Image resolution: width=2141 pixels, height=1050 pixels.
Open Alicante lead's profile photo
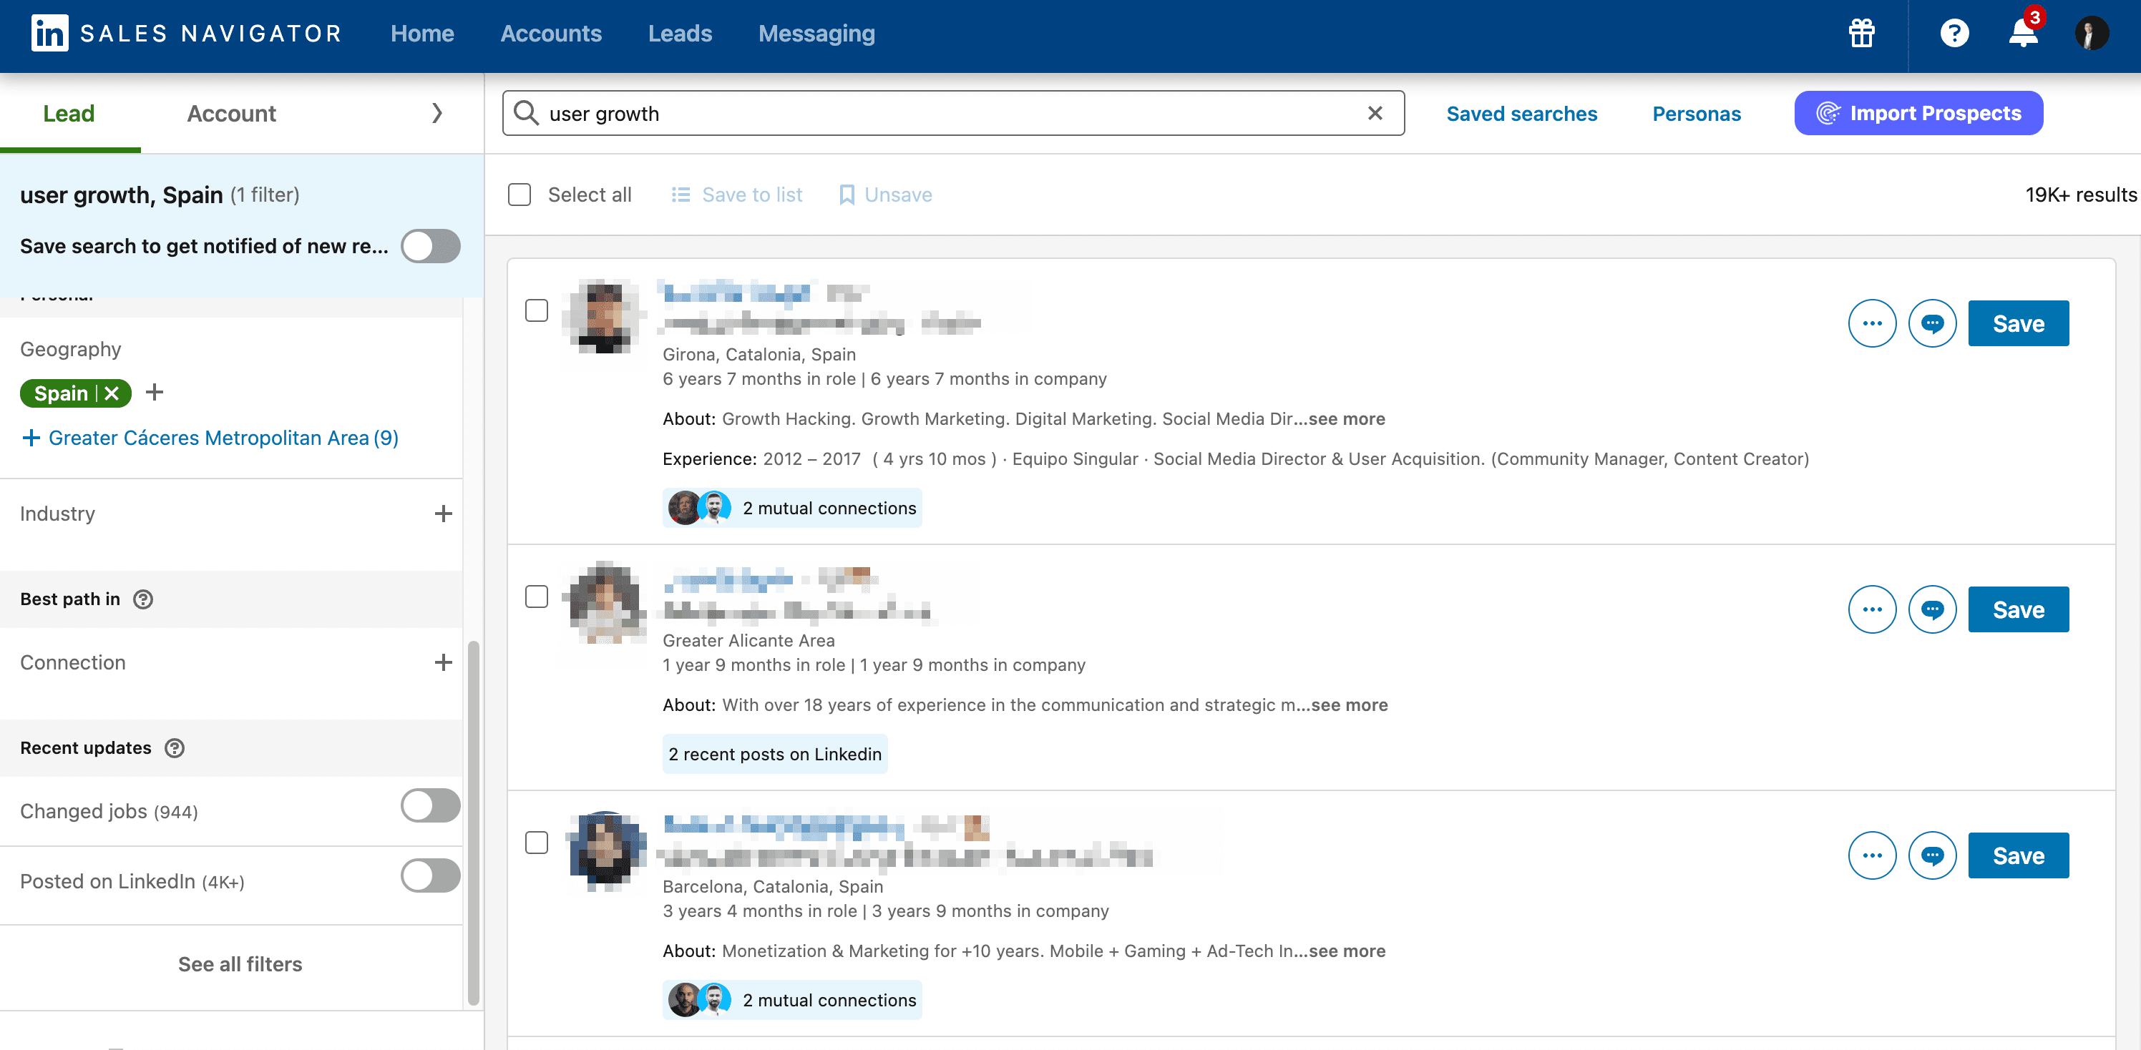604,603
